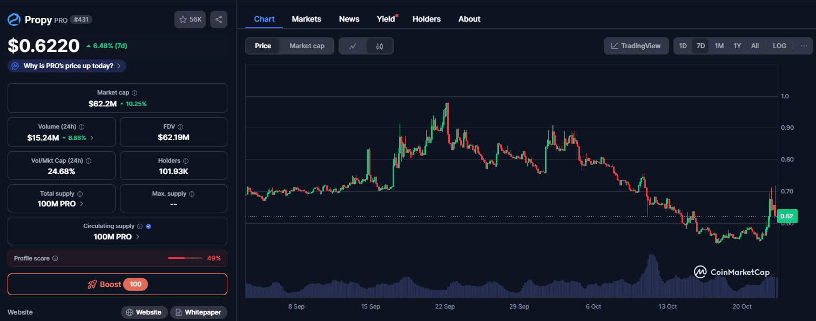Switch the chart to Market cap view
This screenshot has width=816, height=321.
(x=307, y=46)
